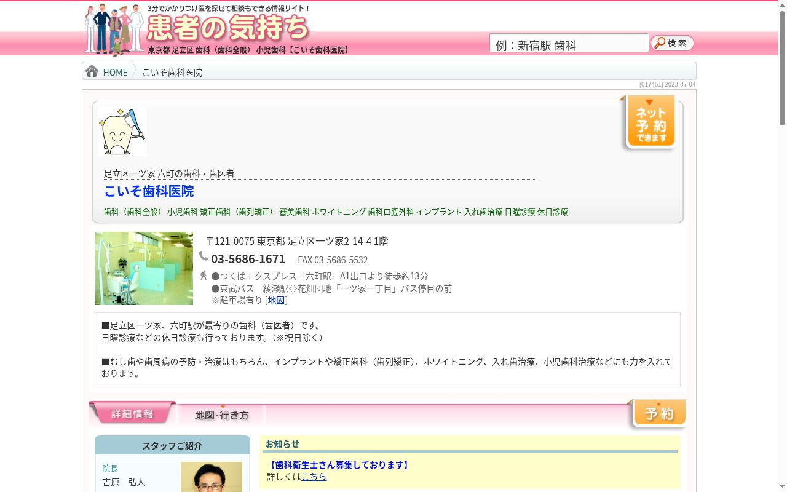The width and height of the screenshot is (787, 492).
Task: Click the スタッフご紹介 panel header
Action: pos(172,446)
